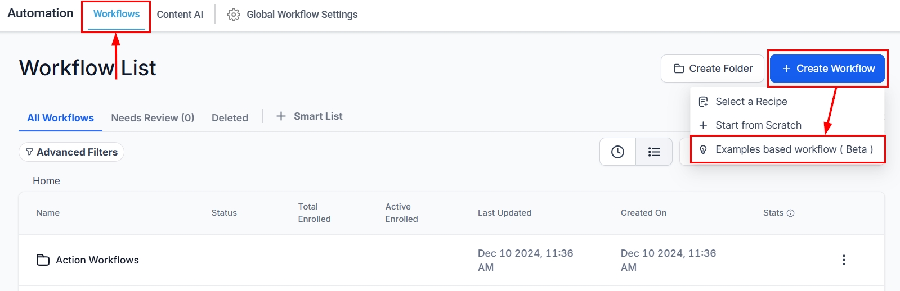Image resolution: width=900 pixels, height=291 pixels.
Task: Click the Global Workflow Settings gear icon
Action: [x=234, y=15]
